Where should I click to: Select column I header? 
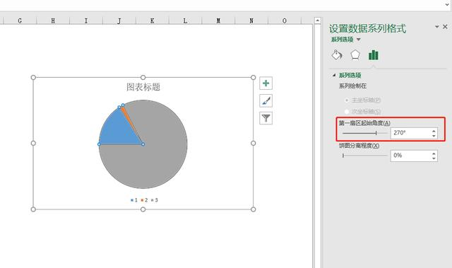(86, 21)
